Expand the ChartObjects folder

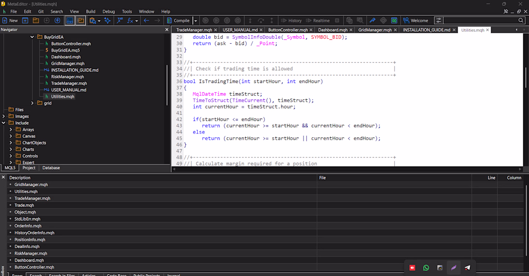pos(11,143)
